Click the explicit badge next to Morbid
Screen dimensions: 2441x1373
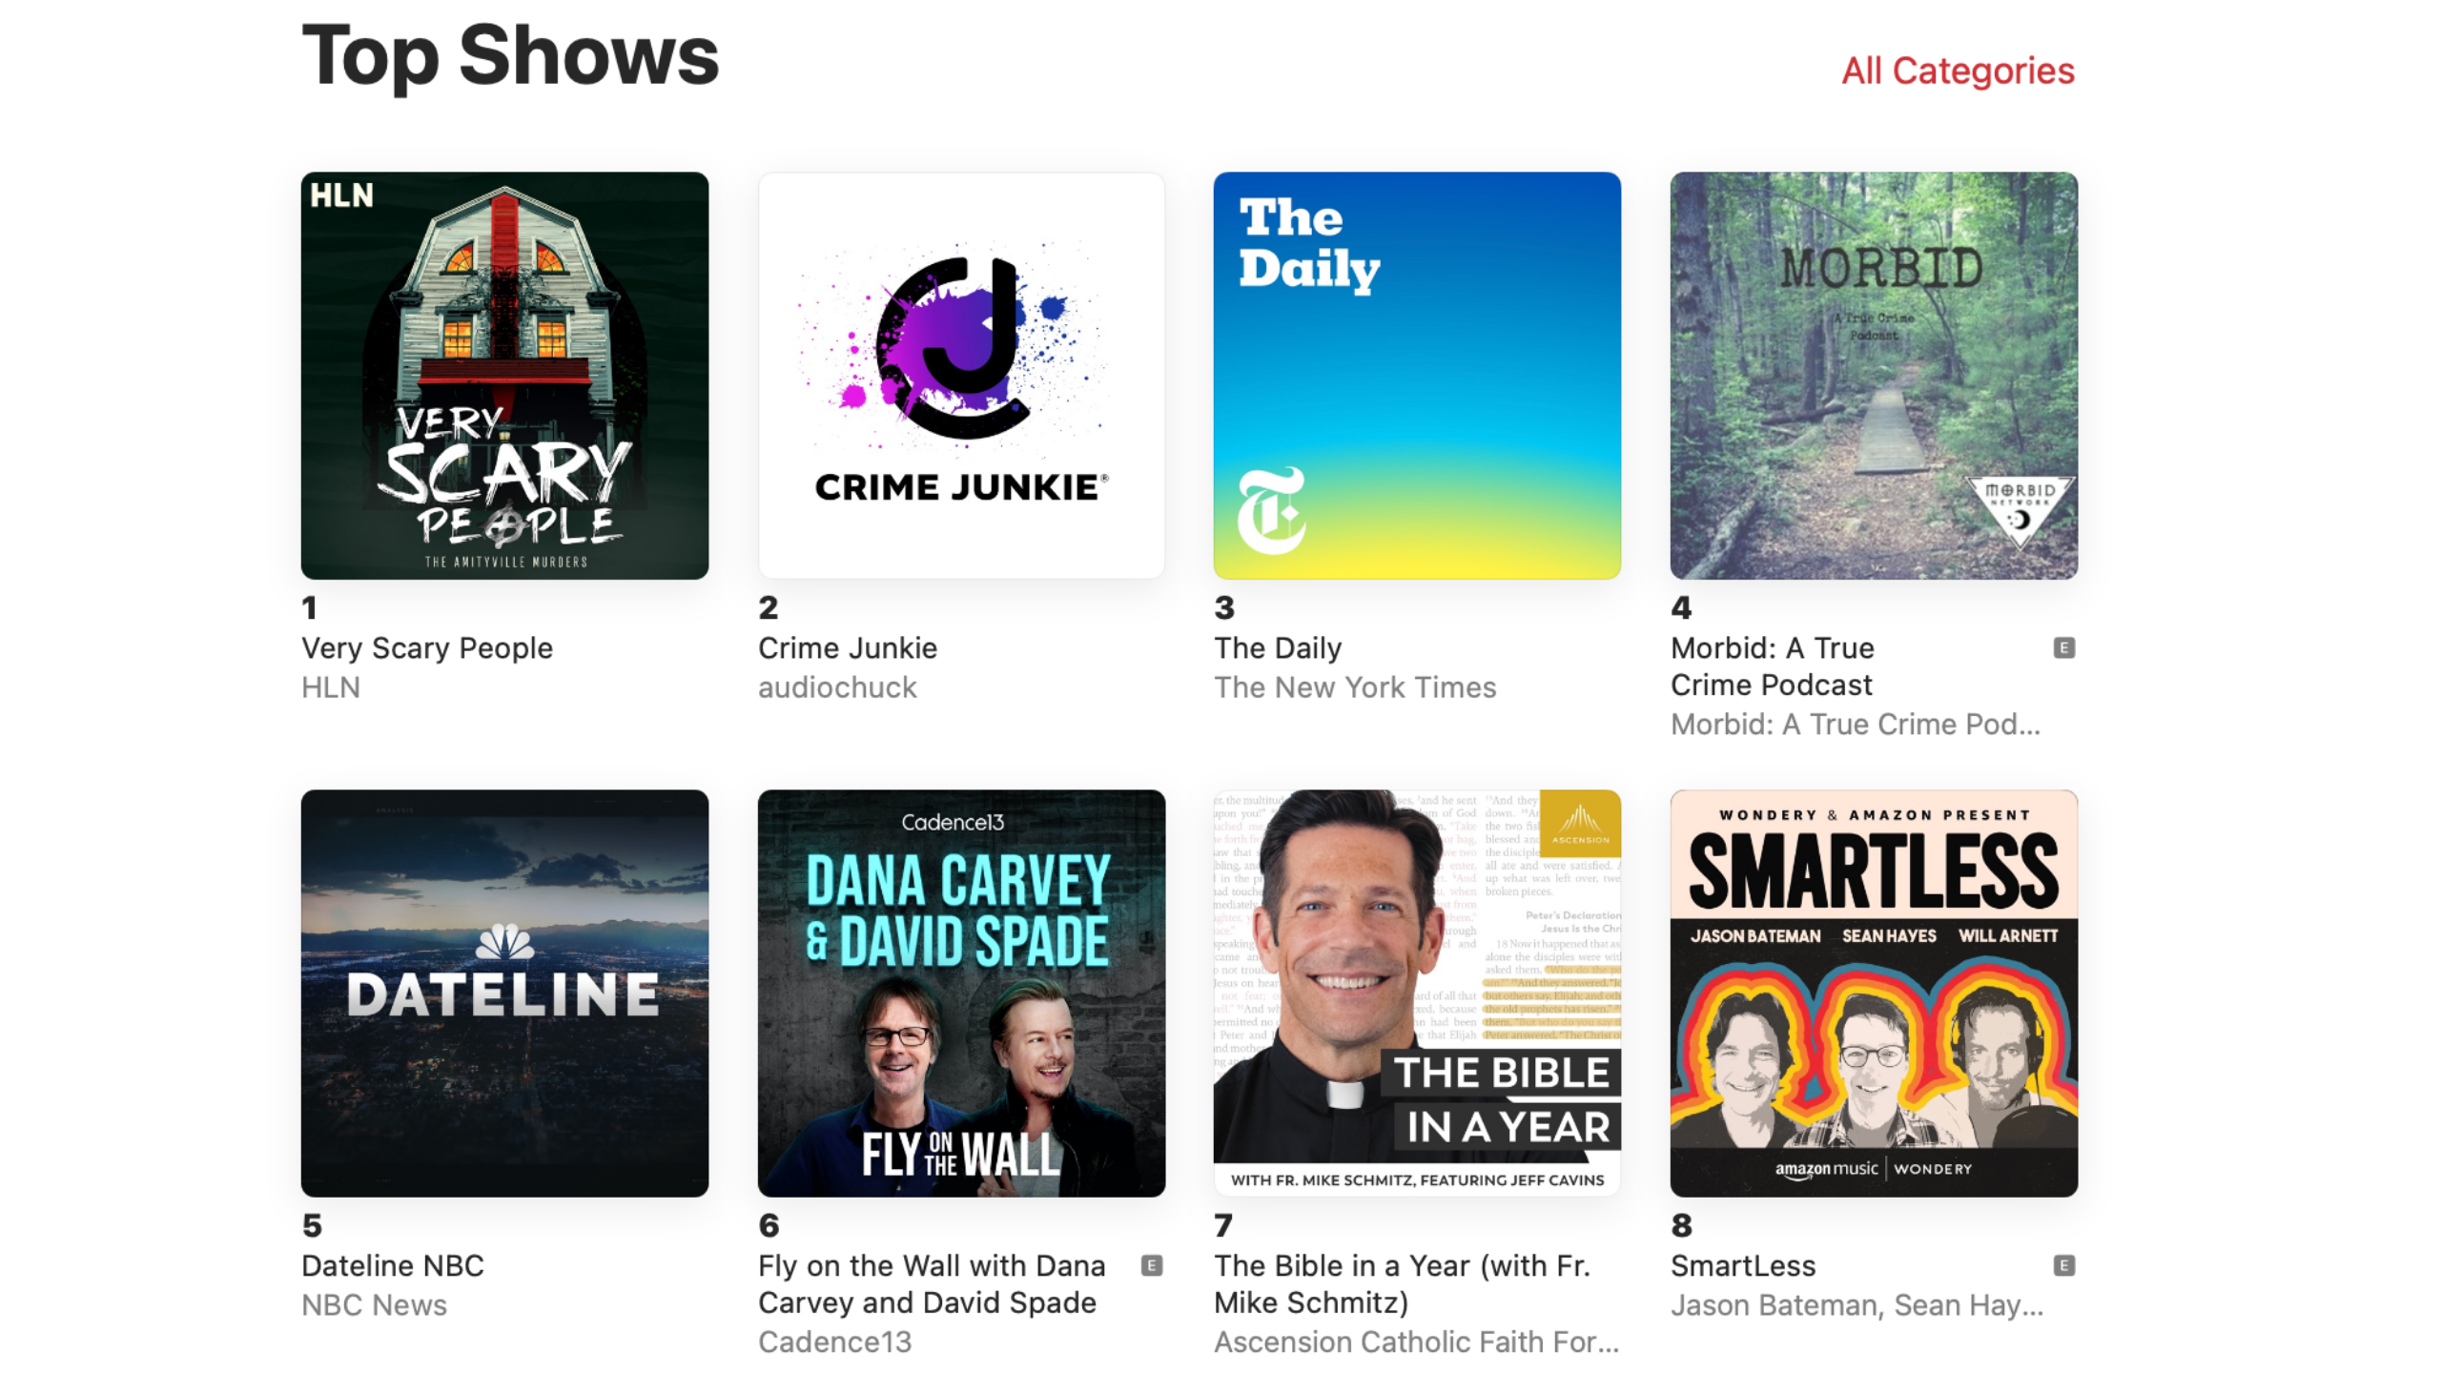[2064, 648]
